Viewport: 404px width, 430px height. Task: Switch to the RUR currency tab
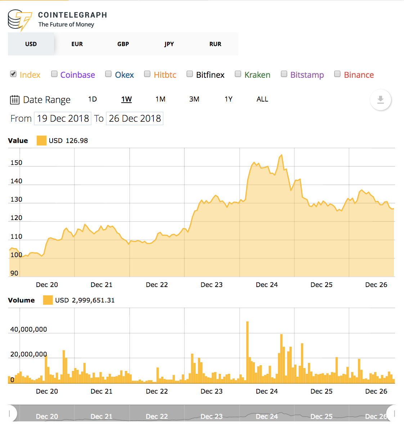click(x=215, y=44)
